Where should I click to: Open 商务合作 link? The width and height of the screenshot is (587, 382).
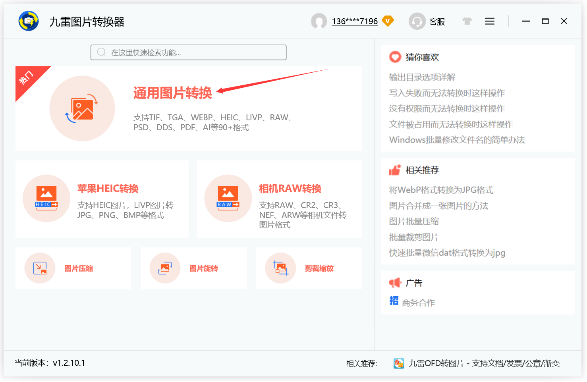[x=419, y=303]
